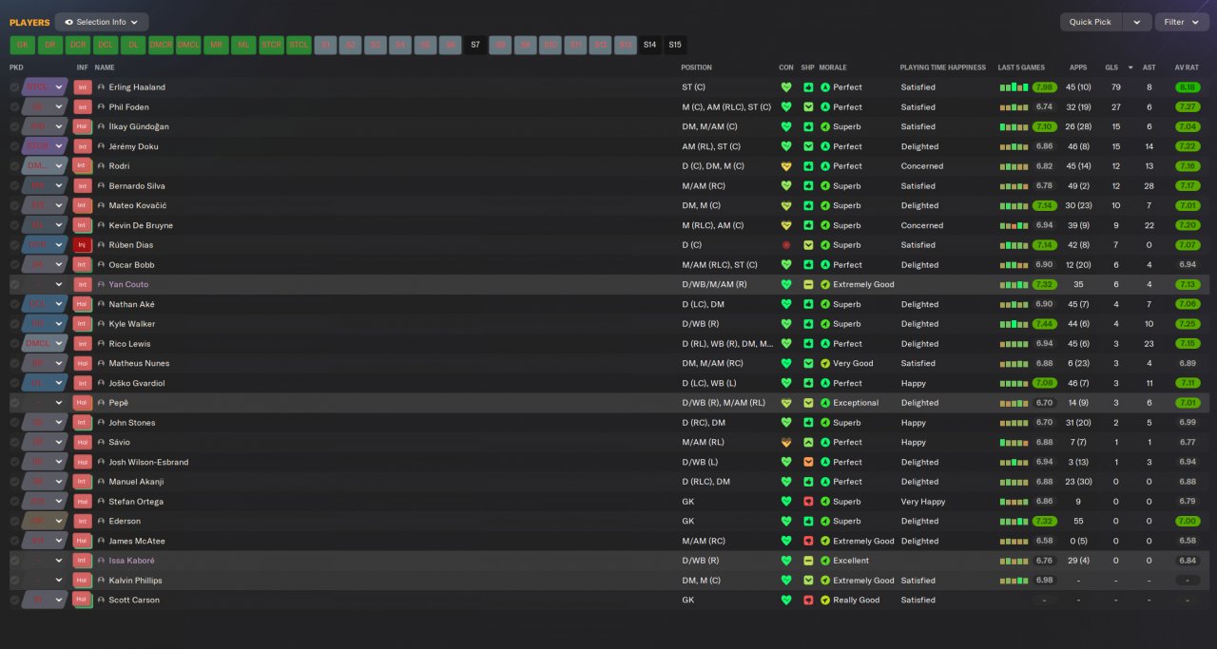
Task: Open the Filter dropdown
Action: click(1182, 22)
